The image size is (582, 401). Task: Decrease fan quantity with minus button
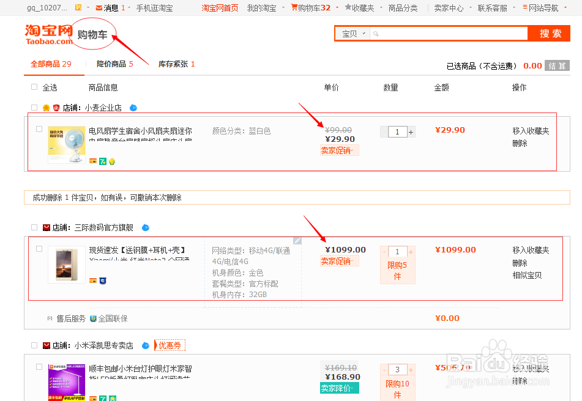tap(384, 132)
